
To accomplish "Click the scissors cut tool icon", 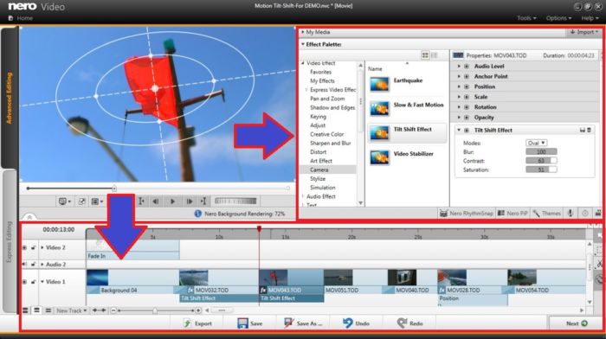I will 599,264.
